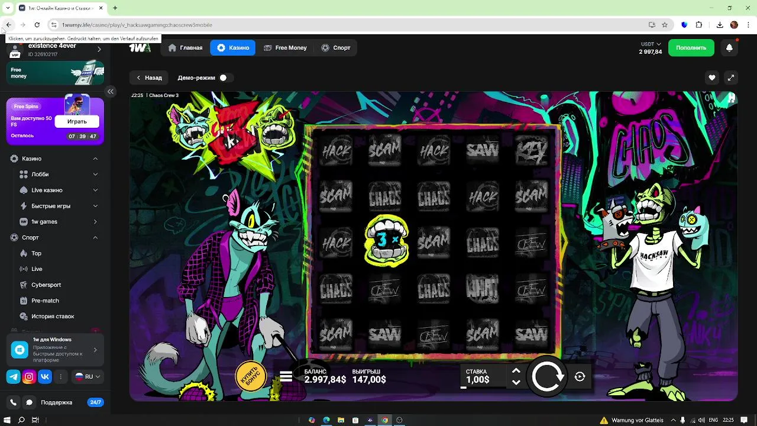Open the game hamburger menu
The image size is (757, 426).
click(286, 376)
